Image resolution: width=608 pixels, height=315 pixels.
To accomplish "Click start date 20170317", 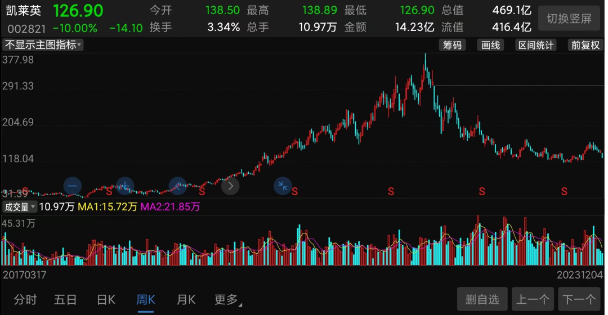I will tap(24, 275).
